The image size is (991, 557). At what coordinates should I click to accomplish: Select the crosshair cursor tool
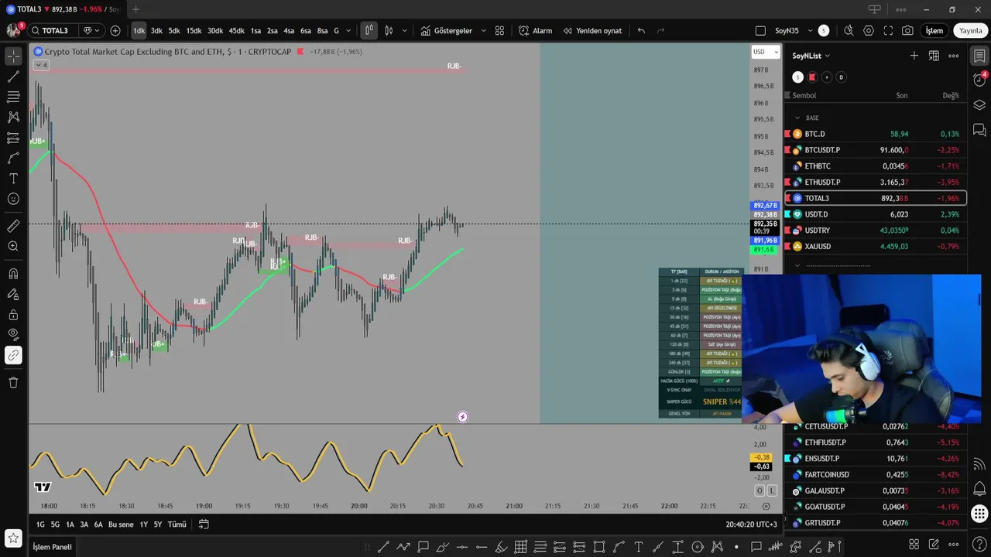pyautogui.click(x=13, y=56)
